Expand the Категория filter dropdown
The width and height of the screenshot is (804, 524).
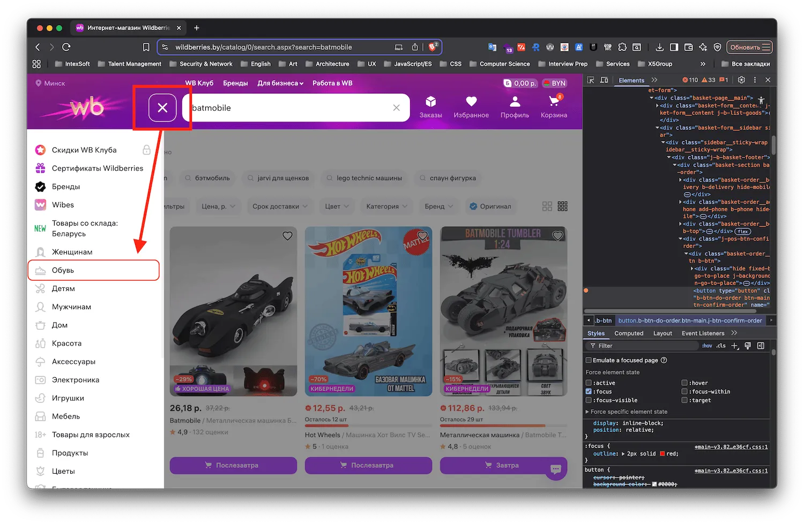coord(386,206)
